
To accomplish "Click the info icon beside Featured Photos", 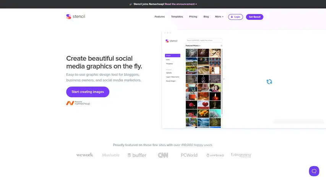I will [x=221, y=46].
